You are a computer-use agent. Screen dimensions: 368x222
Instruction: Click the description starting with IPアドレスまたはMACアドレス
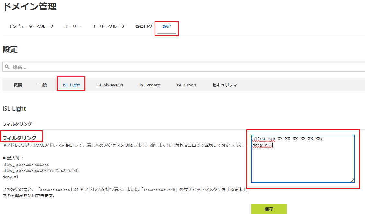(x=124, y=145)
